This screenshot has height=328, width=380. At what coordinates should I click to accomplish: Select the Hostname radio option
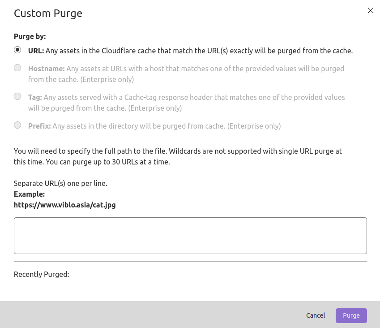click(x=17, y=68)
